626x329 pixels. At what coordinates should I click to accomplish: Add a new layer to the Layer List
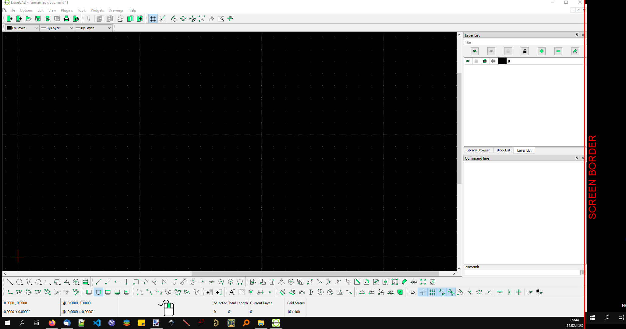pos(541,51)
